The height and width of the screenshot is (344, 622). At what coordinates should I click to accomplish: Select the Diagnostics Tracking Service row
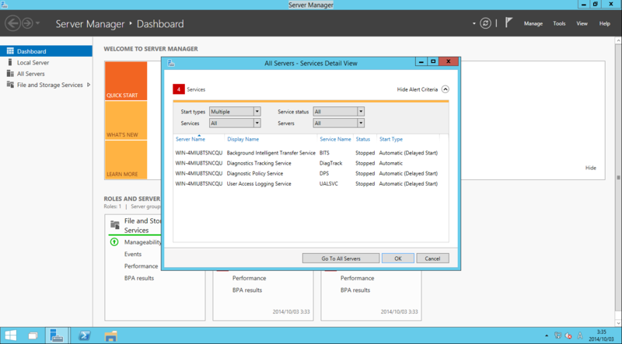point(310,163)
